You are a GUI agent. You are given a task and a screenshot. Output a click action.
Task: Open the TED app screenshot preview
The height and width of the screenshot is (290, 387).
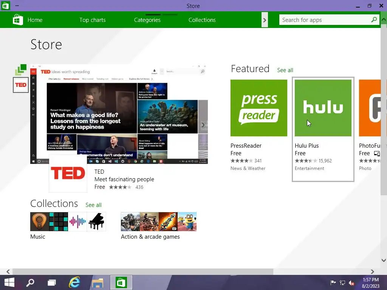click(x=119, y=114)
